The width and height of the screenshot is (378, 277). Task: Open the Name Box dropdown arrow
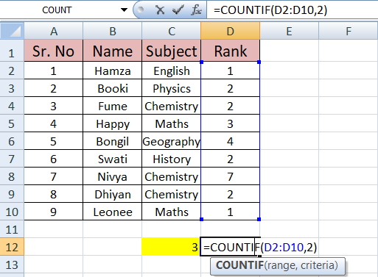coord(124,10)
